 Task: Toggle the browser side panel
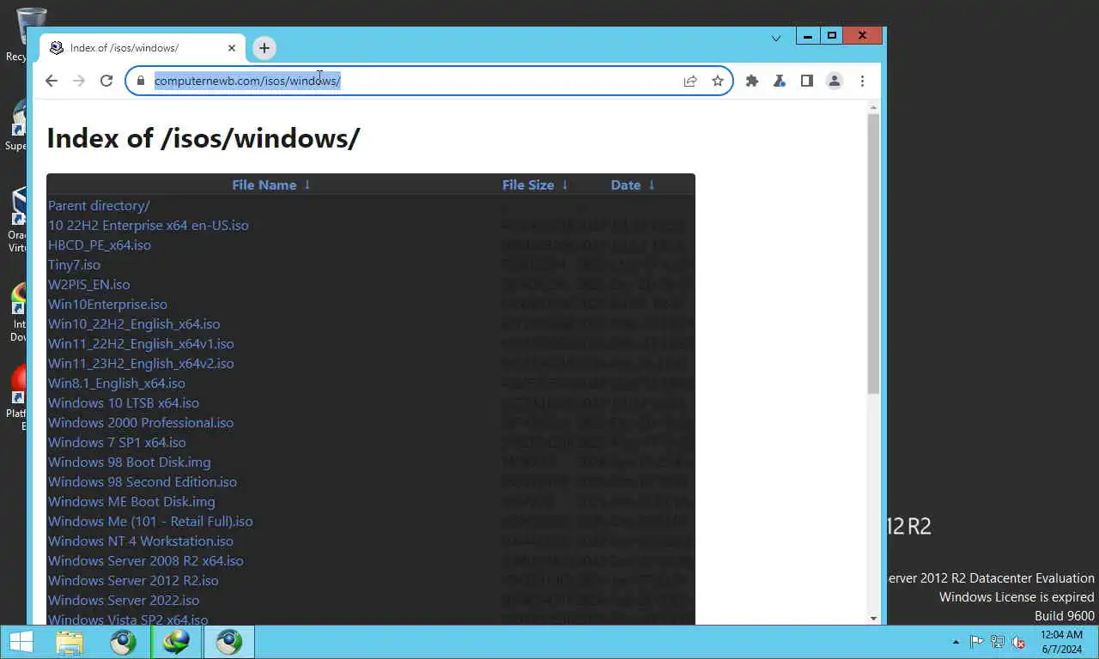[x=807, y=81]
